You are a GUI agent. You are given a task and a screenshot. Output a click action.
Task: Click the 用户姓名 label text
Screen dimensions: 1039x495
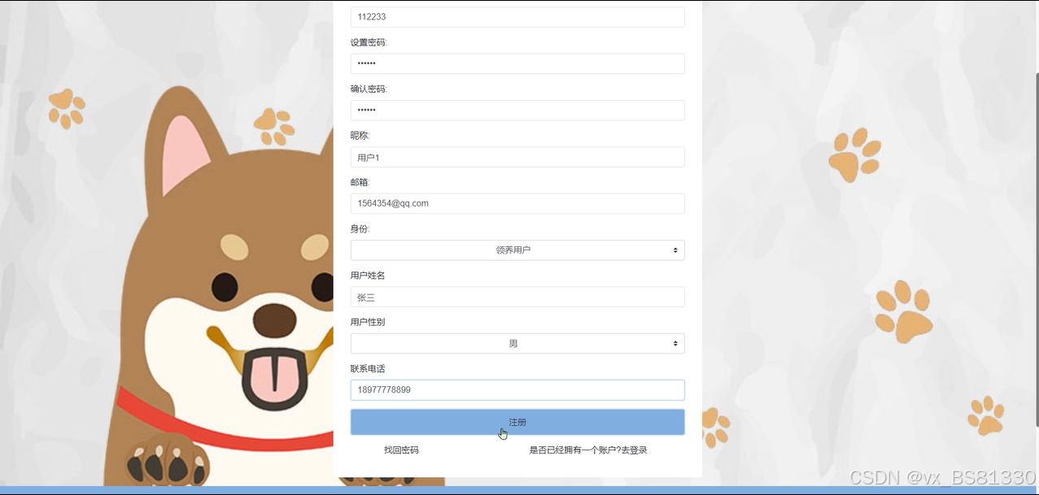368,276
